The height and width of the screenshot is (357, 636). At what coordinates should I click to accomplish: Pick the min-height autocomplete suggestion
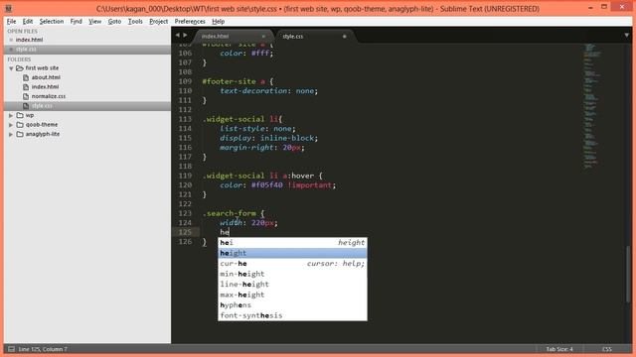pos(292,274)
